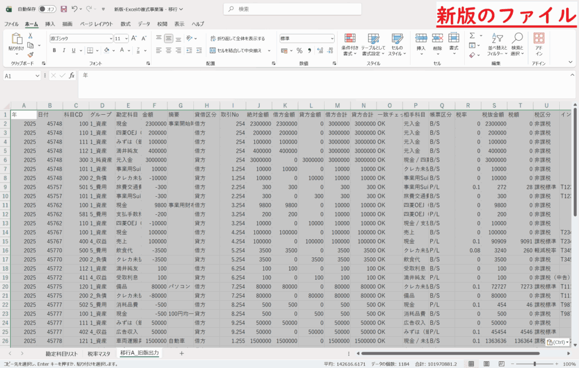This screenshot has width=579, height=368.
Task: Switch to 勘定科目リスト sheet tab
Action: (x=62, y=353)
